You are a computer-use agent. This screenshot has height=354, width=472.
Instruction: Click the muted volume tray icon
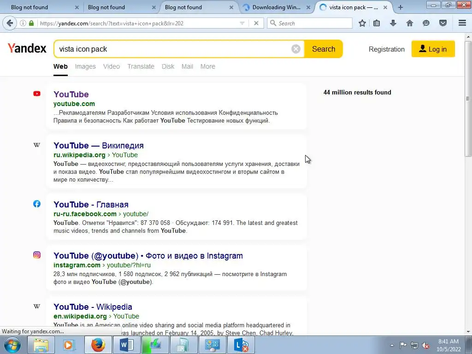(x=425, y=345)
